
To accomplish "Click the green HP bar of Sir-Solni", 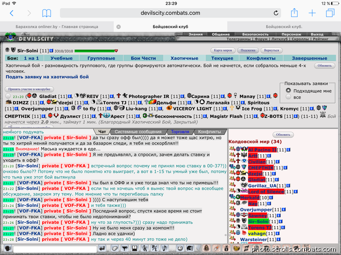I will point(95,51).
